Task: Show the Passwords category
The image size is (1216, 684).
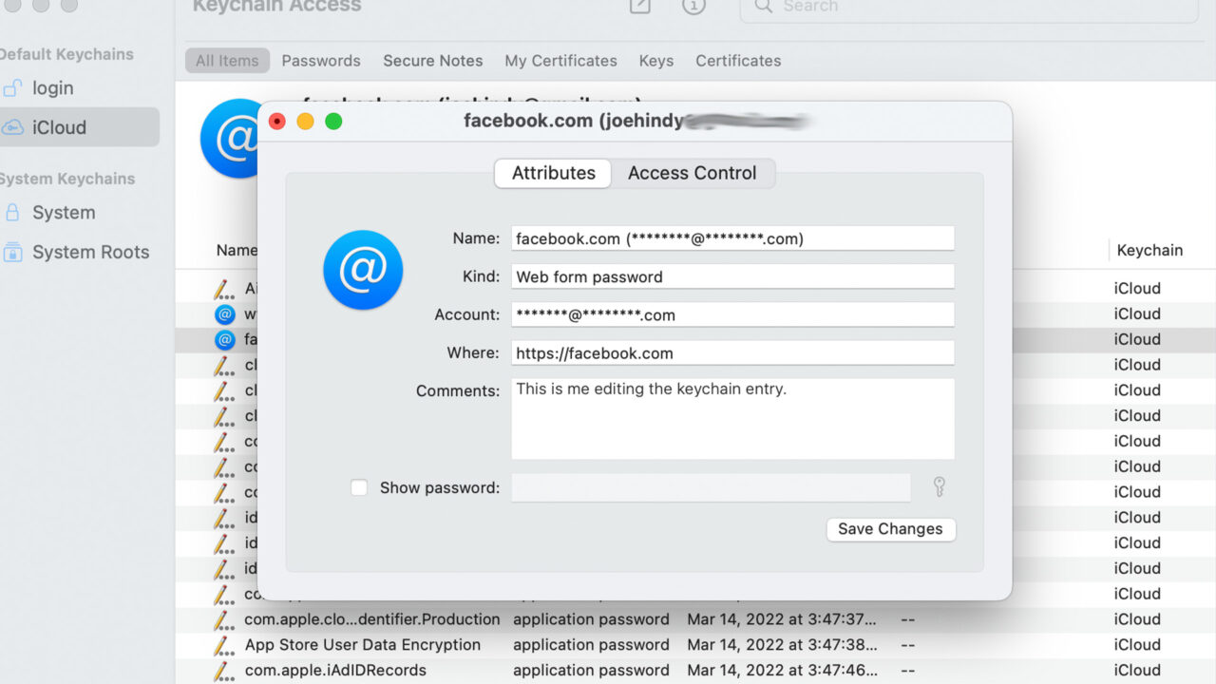Action: pos(321,61)
